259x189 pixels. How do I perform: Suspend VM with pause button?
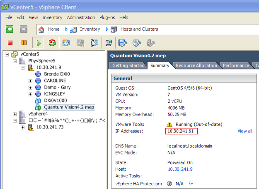24,43
